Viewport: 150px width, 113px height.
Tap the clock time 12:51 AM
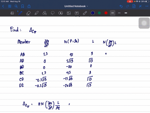(5, 2)
